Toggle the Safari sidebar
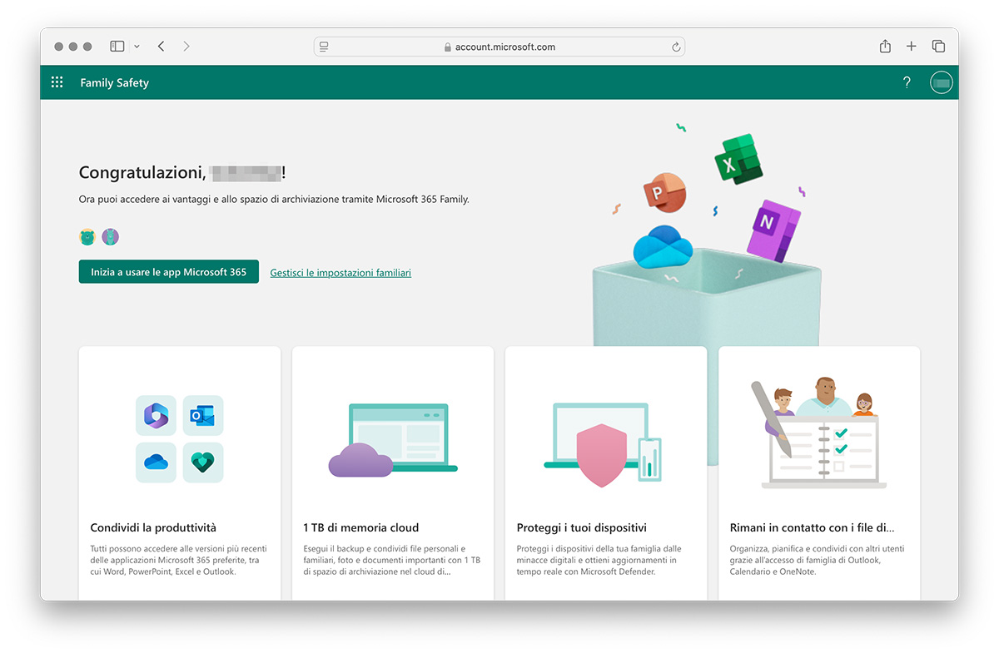This screenshot has width=999, height=653. [x=117, y=46]
